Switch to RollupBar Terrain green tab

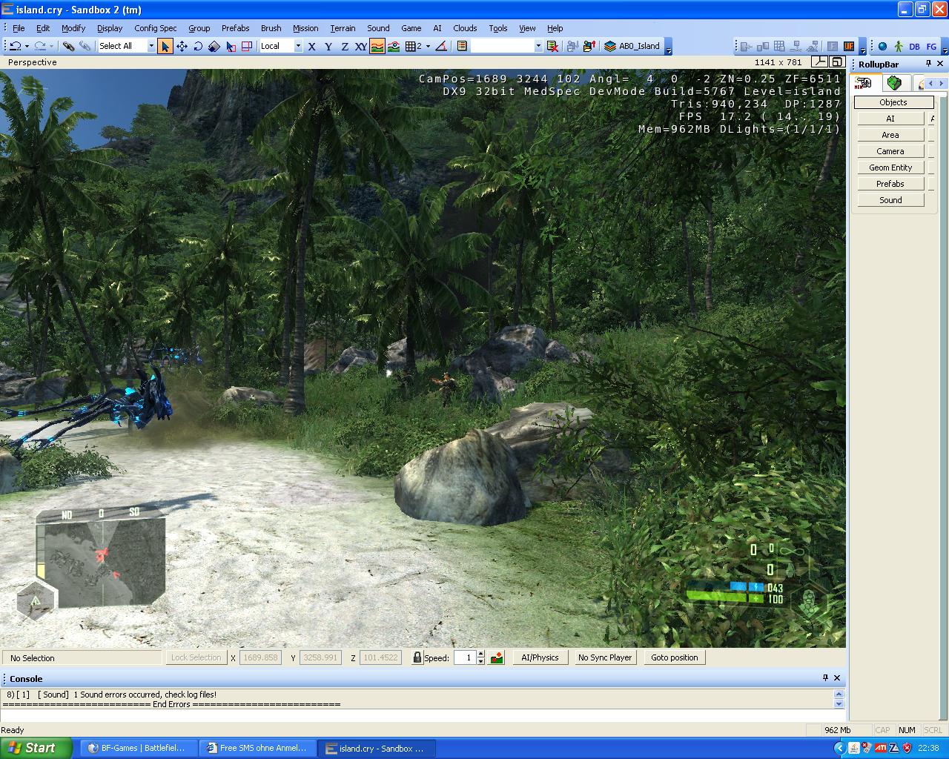coord(895,83)
